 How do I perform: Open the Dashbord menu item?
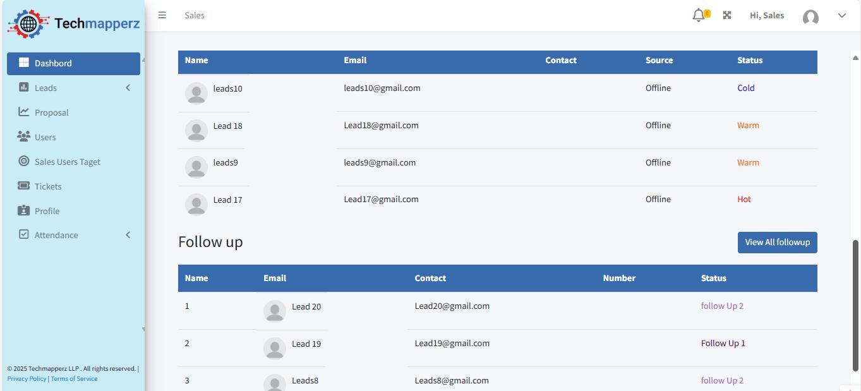click(73, 63)
